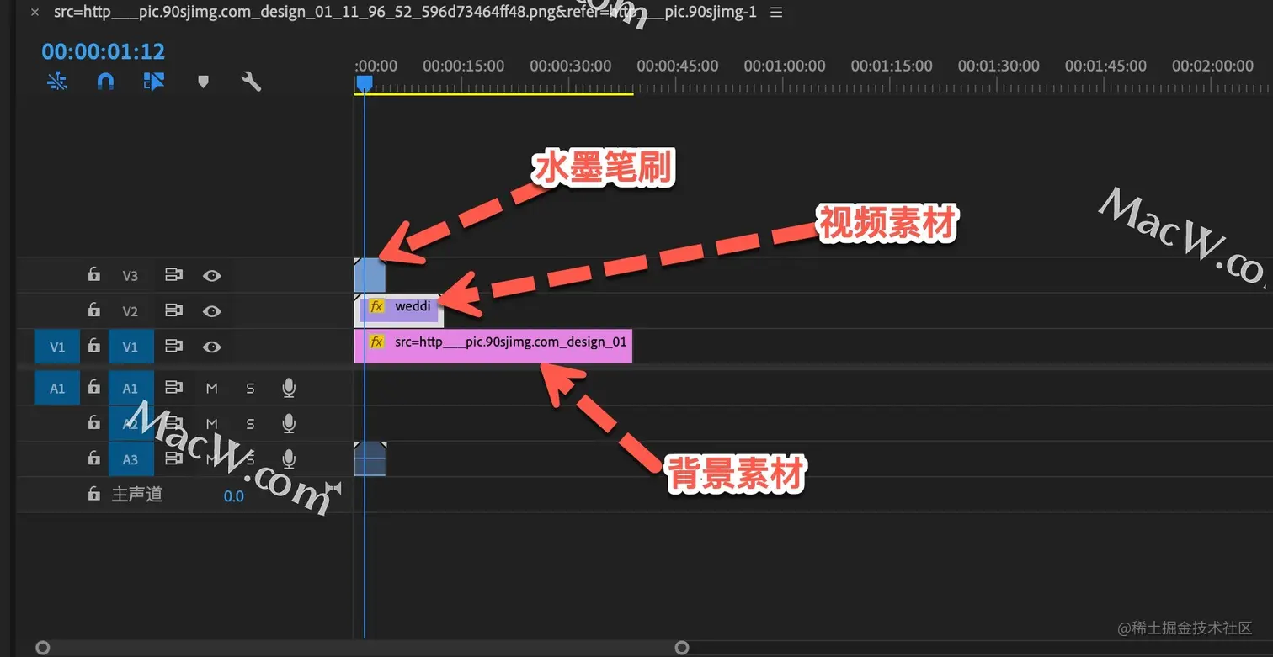The image size is (1273, 657).
Task: Enable voice-over record mic on A1
Action: click(289, 388)
